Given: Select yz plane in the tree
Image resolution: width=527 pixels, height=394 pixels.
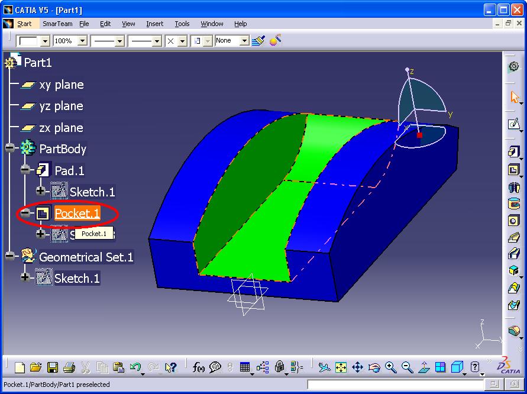Looking at the screenshot, I should tap(61, 106).
